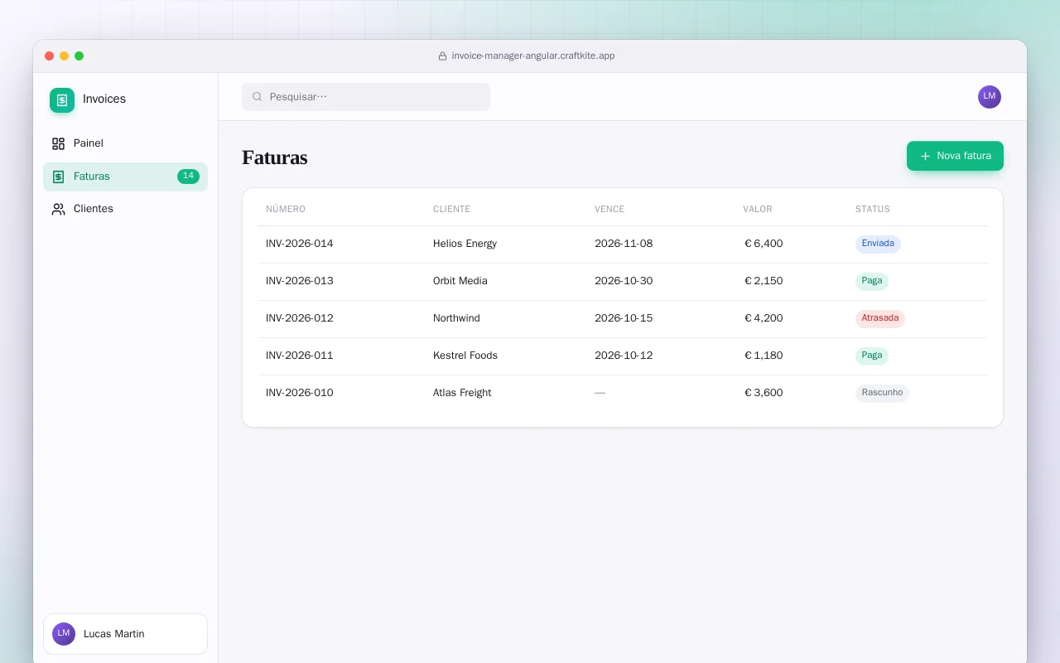
Task: Go to the Clientes section
Action: (x=125, y=209)
